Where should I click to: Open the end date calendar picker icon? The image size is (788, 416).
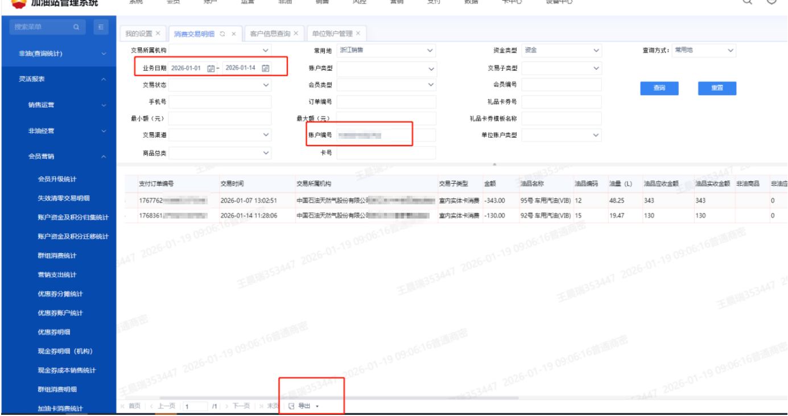pyautogui.click(x=266, y=68)
